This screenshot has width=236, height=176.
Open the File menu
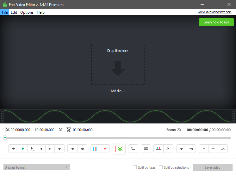click(5, 12)
